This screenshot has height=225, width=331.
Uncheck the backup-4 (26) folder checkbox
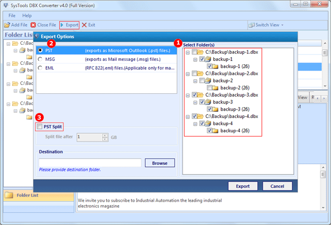click(x=209, y=131)
